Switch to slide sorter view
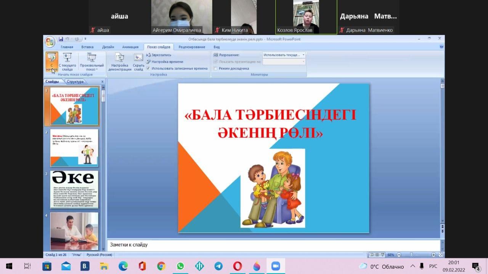The image size is (488, 274). click(x=377, y=255)
